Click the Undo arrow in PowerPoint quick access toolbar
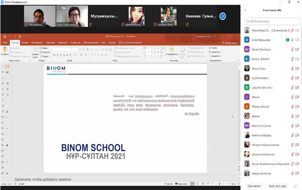Image resolution: width=302 pixels, height=190 pixels. tap(9, 36)
